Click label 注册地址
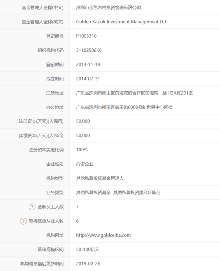 click(x=55, y=93)
